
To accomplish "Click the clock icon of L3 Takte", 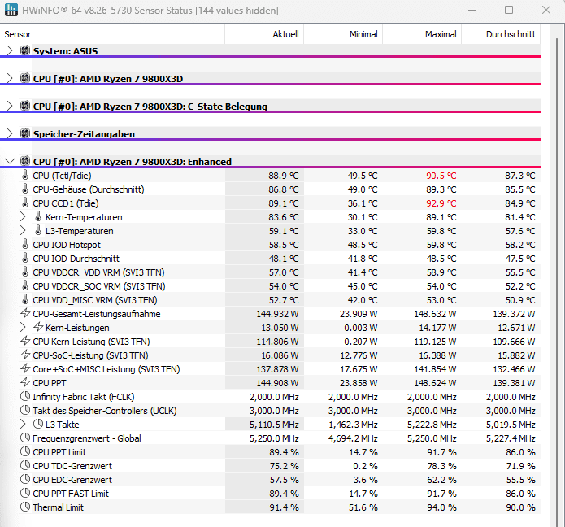I will coord(38,424).
